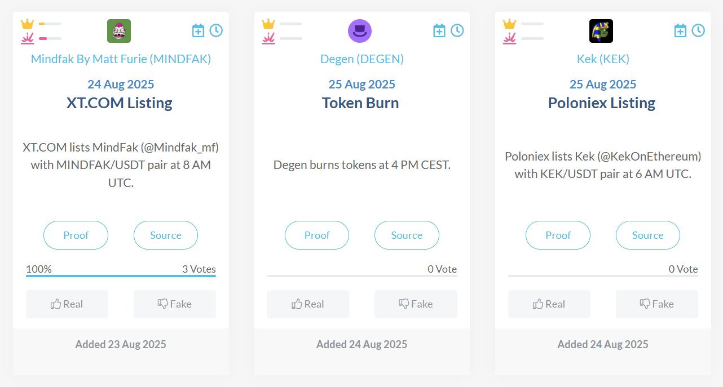The width and height of the screenshot is (723, 387).
Task: Vote Fake on Poloniex Listing event
Action: coord(656,304)
